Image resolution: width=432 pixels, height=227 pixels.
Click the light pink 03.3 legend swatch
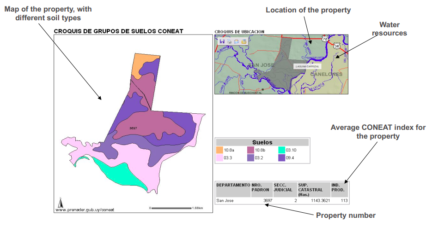point(219,158)
